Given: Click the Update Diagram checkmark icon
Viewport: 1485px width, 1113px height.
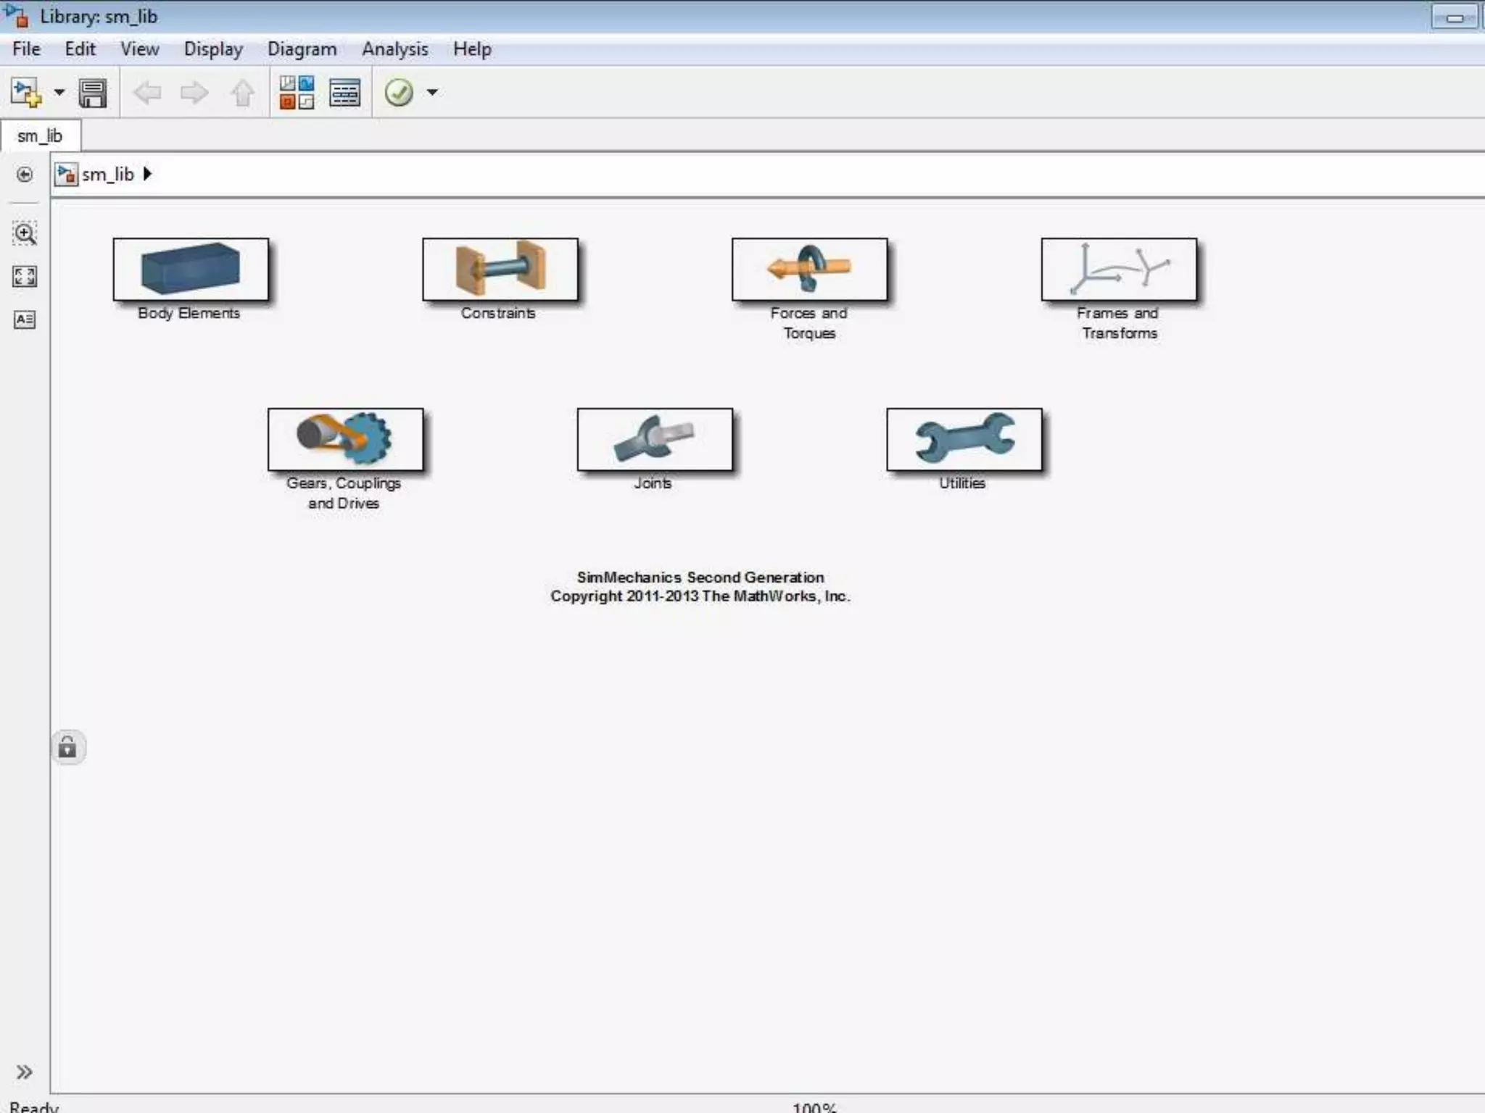Looking at the screenshot, I should pos(399,93).
